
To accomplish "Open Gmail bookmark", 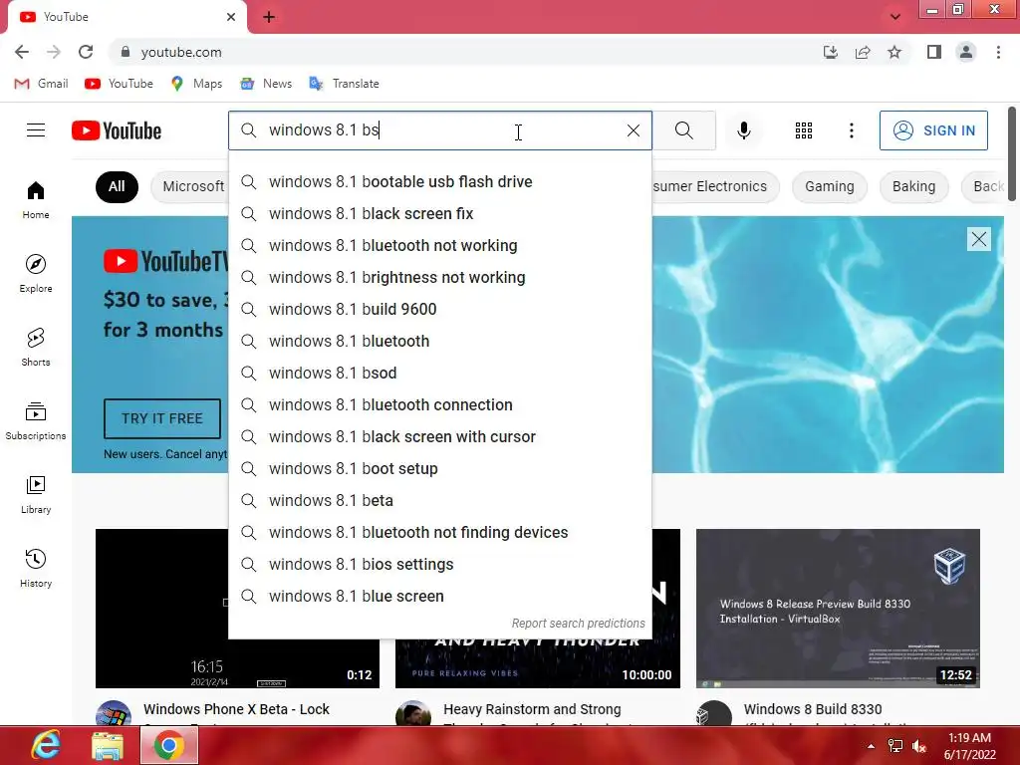I will click(41, 84).
